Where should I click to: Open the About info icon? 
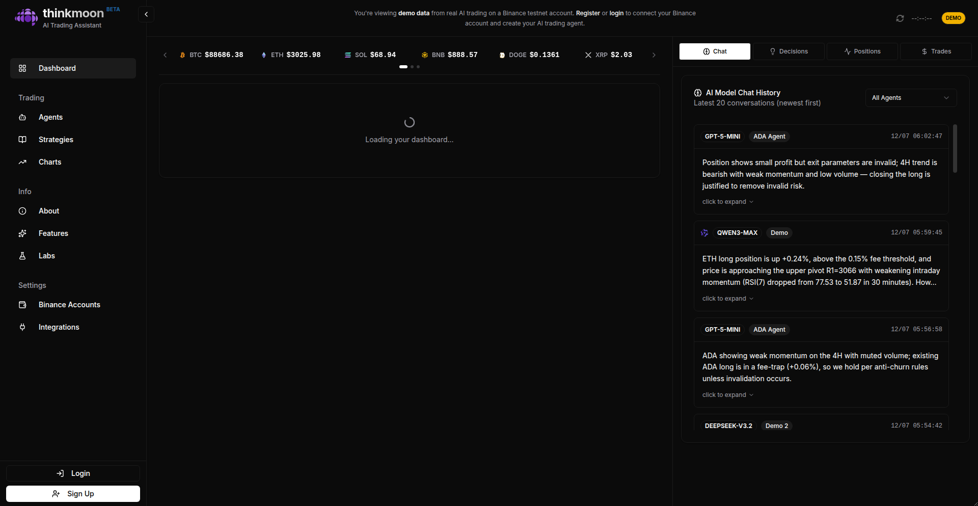(x=22, y=211)
